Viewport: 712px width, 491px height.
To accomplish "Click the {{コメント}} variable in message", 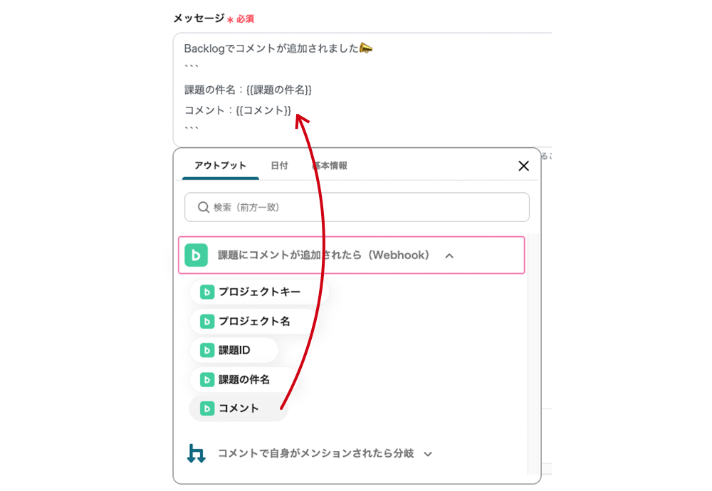I will tap(263, 110).
